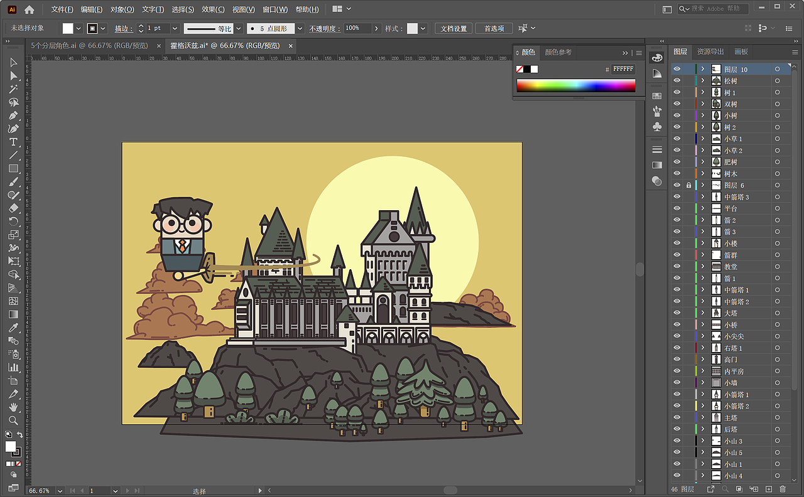Click the 文档设置 button
Screen dimensions: 804x497
pos(454,29)
